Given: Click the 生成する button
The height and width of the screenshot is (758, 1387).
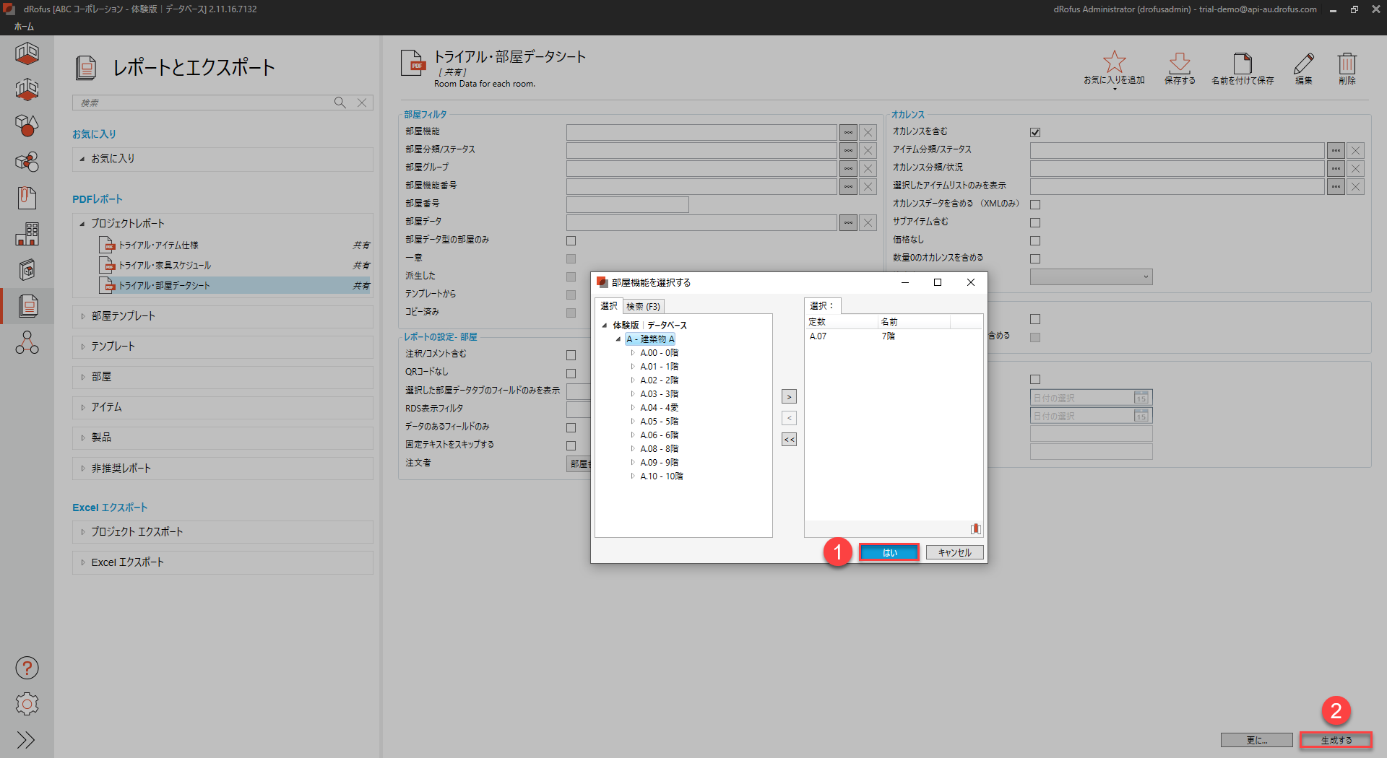Looking at the screenshot, I should point(1336,740).
